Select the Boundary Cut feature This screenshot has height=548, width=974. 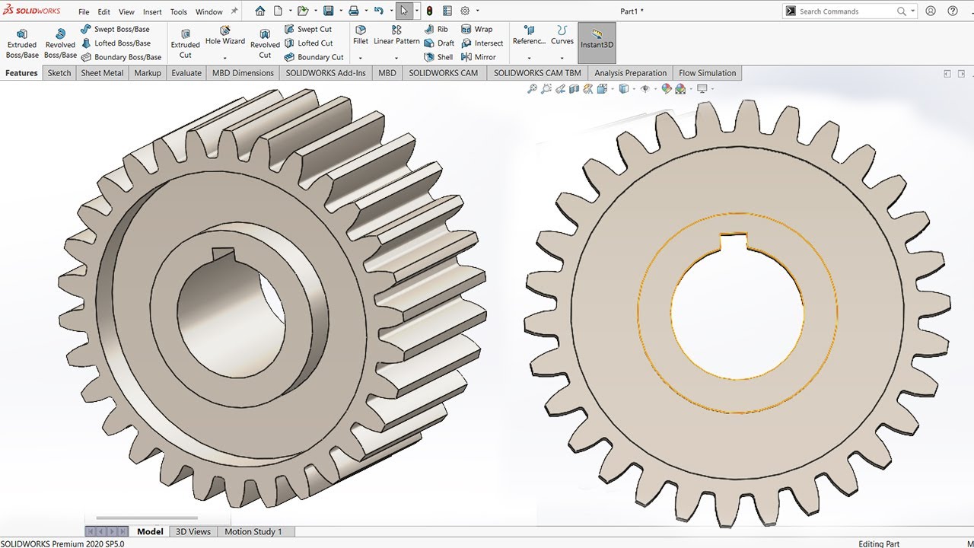click(x=314, y=57)
